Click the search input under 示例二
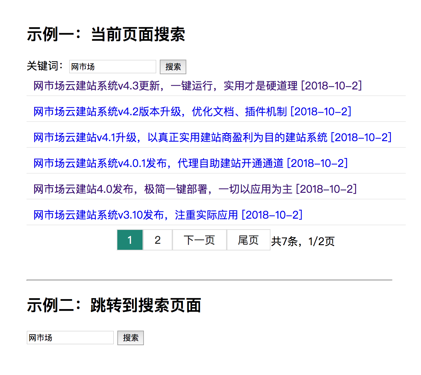Viewport: 421px width, 375px height. [70, 338]
